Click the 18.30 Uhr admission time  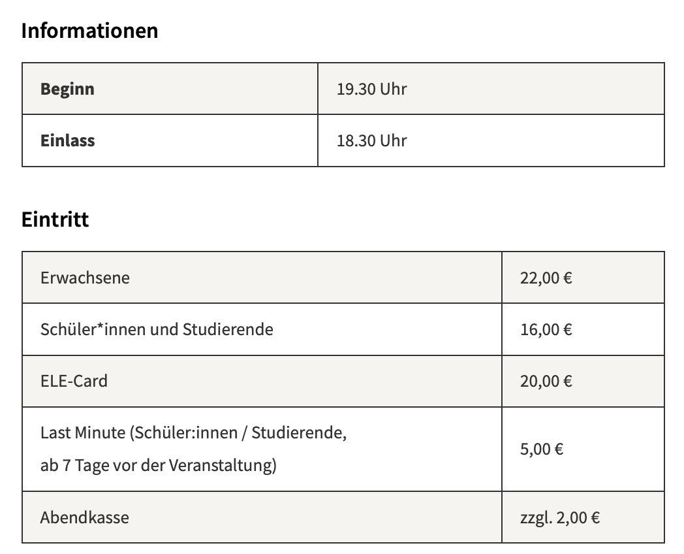(x=371, y=140)
